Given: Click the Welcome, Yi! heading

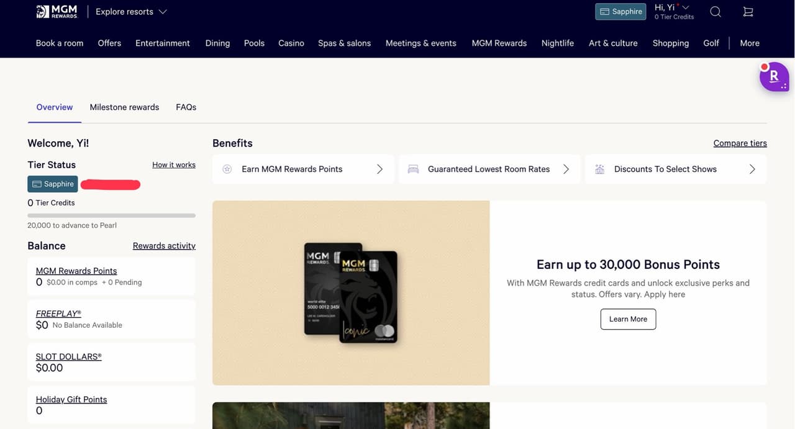Looking at the screenshot, I should pos(58,143).
